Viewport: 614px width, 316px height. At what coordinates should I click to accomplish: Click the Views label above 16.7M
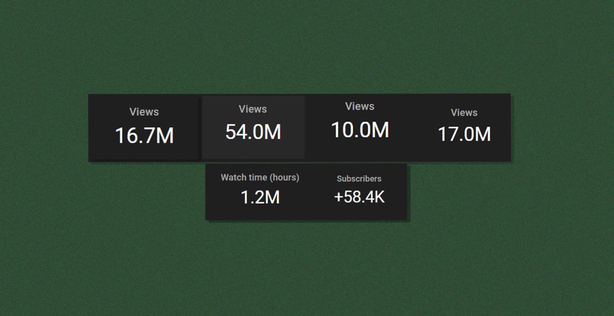click(x=144, y=112)
